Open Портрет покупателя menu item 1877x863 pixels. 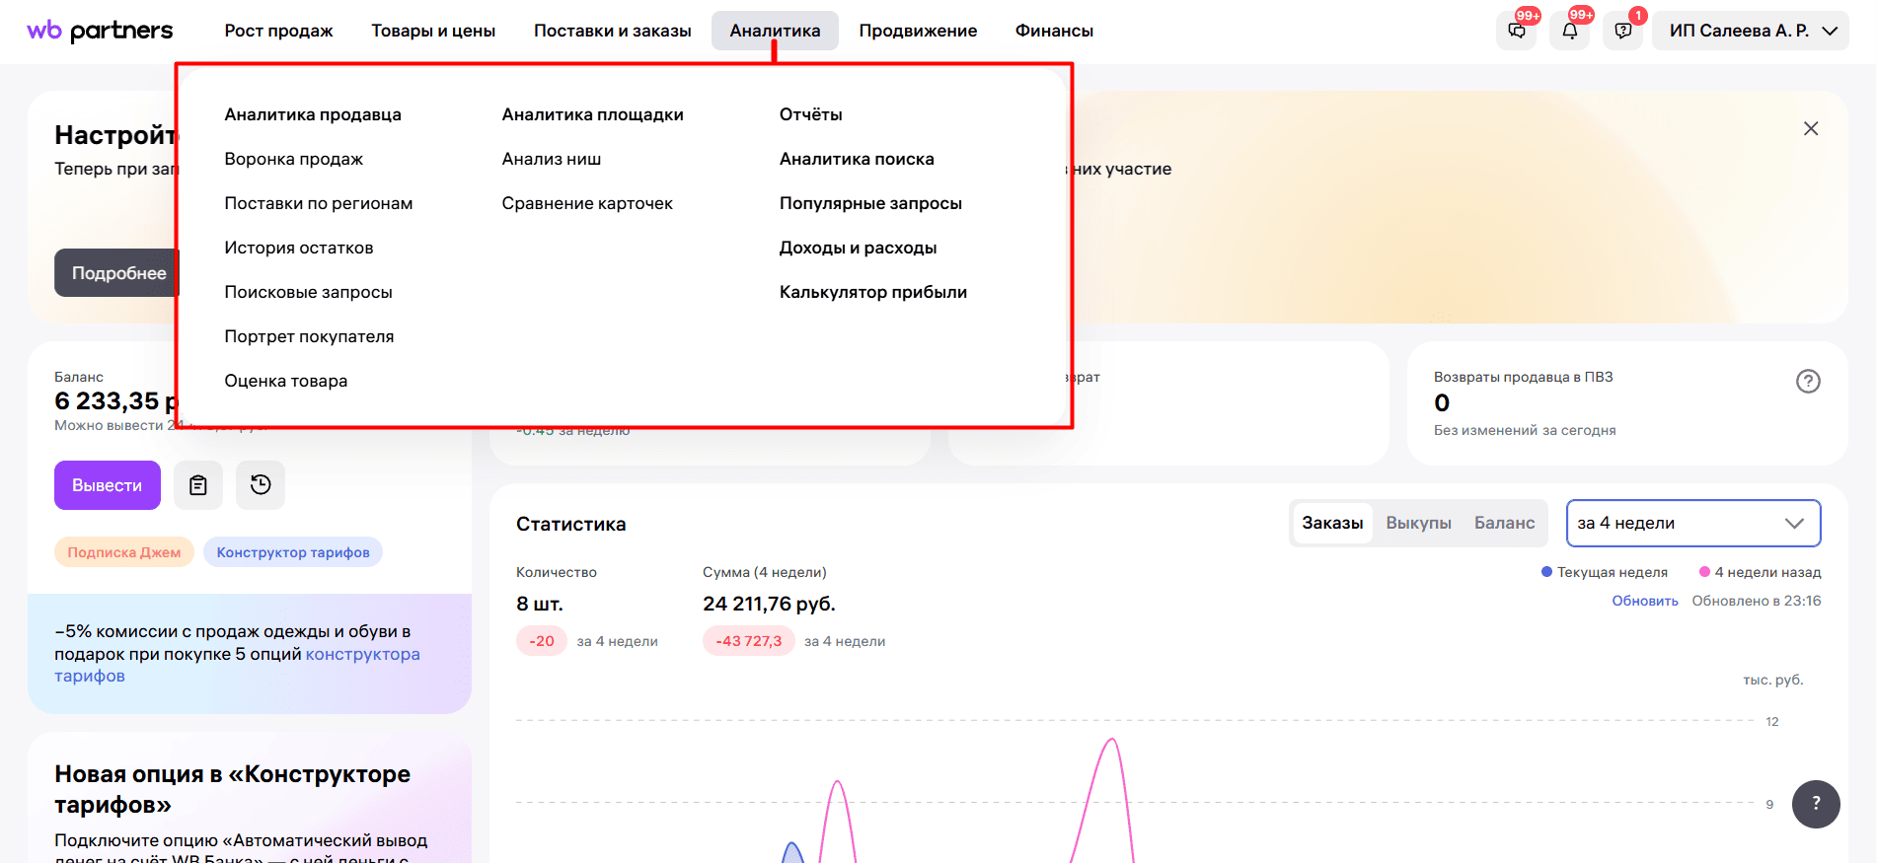point(309,336)
